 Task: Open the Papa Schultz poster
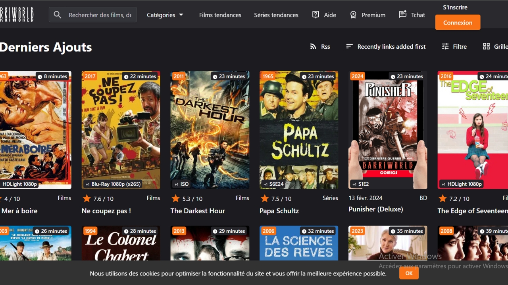point(299,130)
